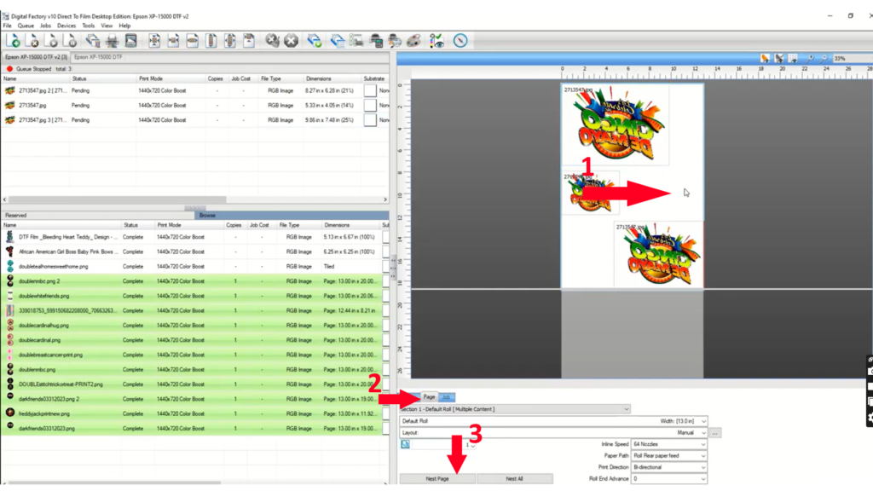Click the zoom in magnifier icon
Viewport: 873px width, 491px height.
pyautogui.click(x=810, y=59)
